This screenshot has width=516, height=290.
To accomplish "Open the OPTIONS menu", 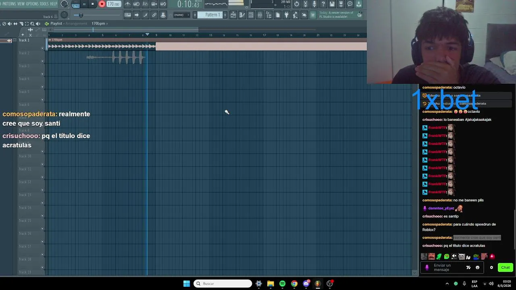I will pos(32,4).
